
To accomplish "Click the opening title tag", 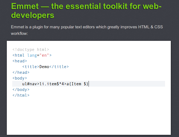I will (31, 67).
